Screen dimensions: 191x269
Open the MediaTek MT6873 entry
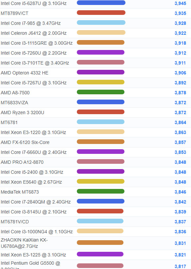click(x=20, y=193)
